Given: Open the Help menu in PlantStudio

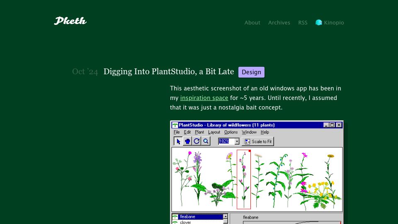Looking at the screenshot, I should 265,132.
